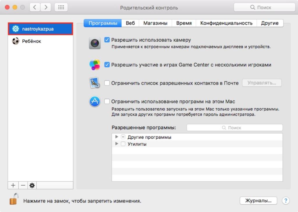Open help with the question mark button

(x=286, y=201)
